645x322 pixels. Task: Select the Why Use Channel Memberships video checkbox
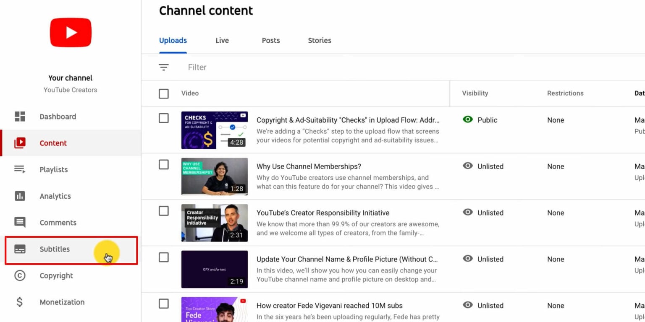pos(163,165)
